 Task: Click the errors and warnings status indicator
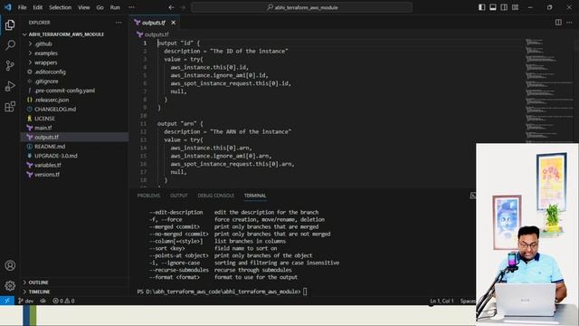click(63, 301)
